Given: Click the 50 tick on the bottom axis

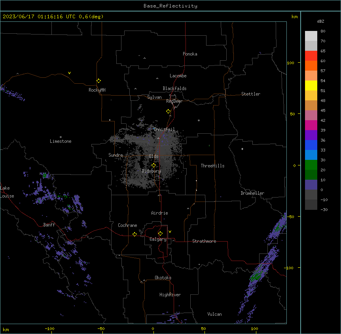Looking at the screenshot, I should 203,328.
